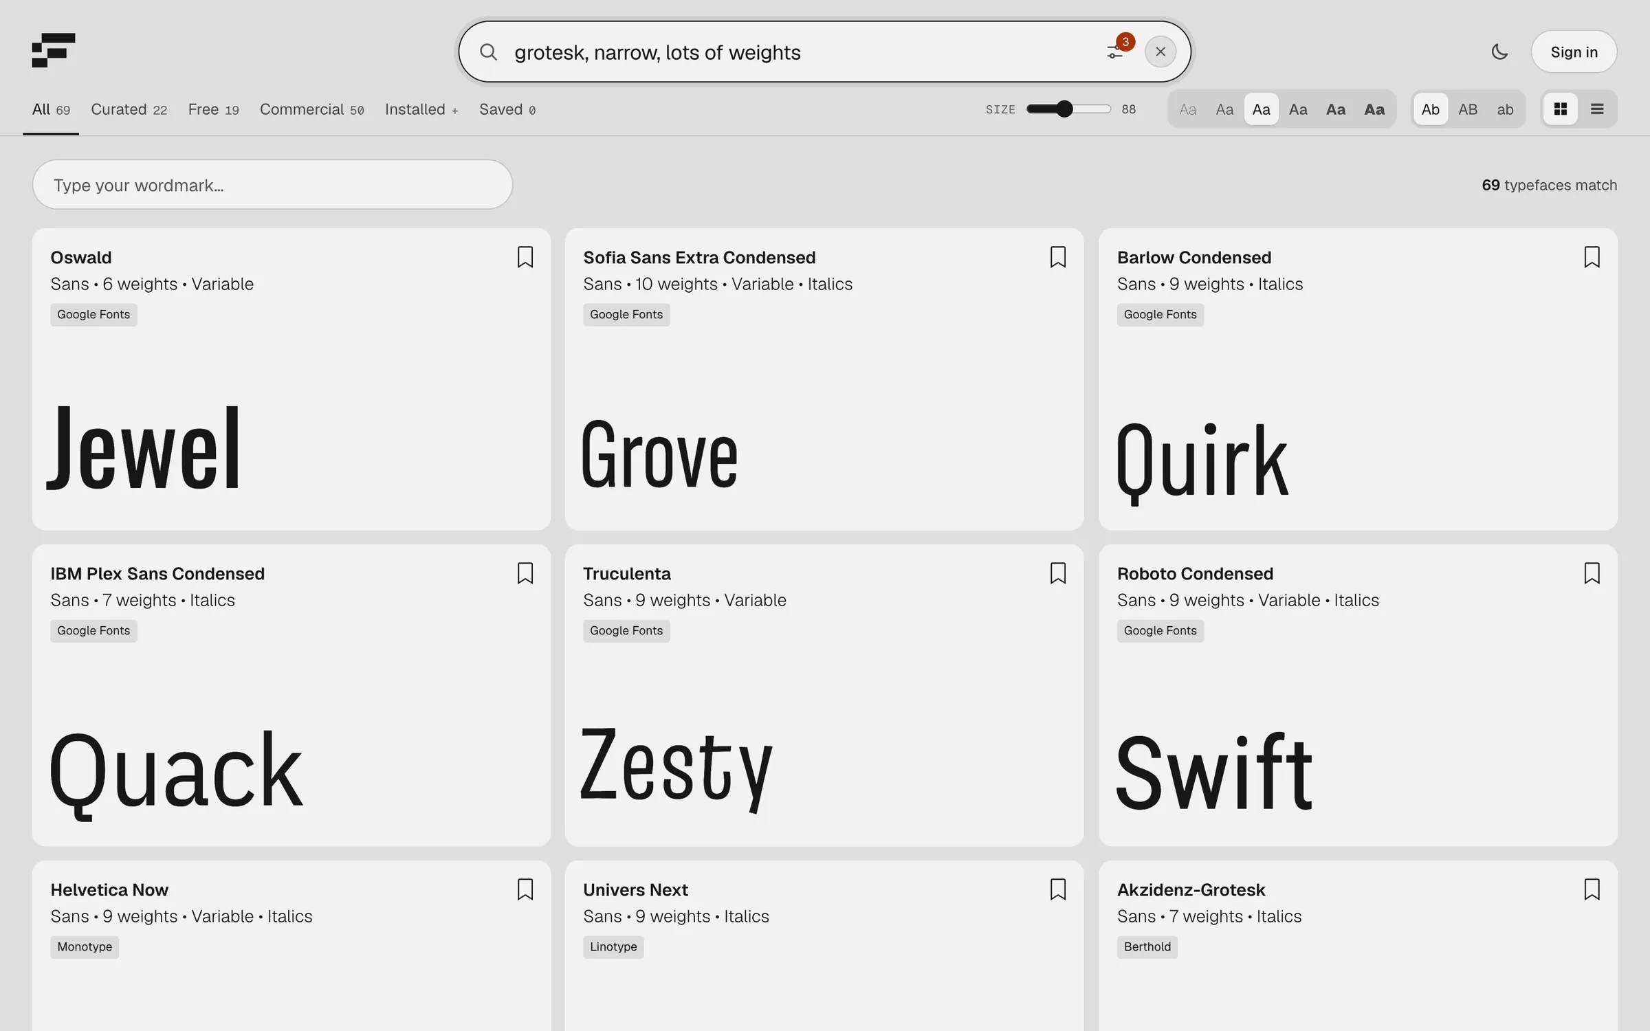Open the Univers Next title
Image resolution: width=1650 pixels, height=1031 pixels.
pos(635,889)
